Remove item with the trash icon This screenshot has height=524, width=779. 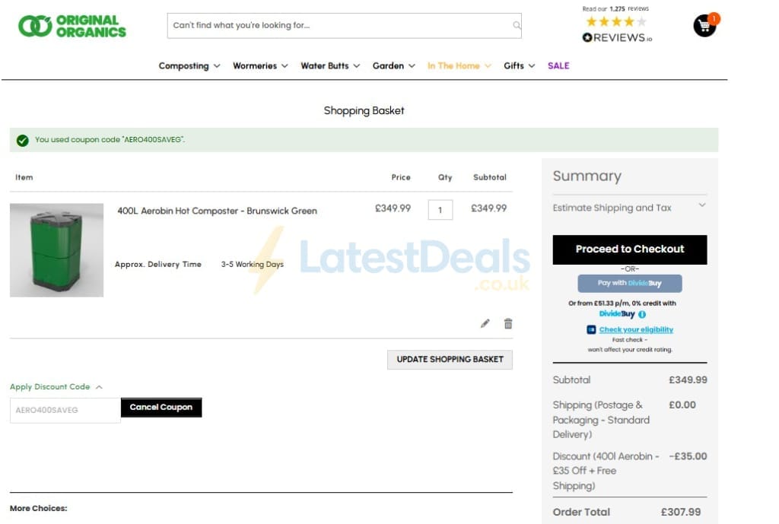[x=507, y=323]
